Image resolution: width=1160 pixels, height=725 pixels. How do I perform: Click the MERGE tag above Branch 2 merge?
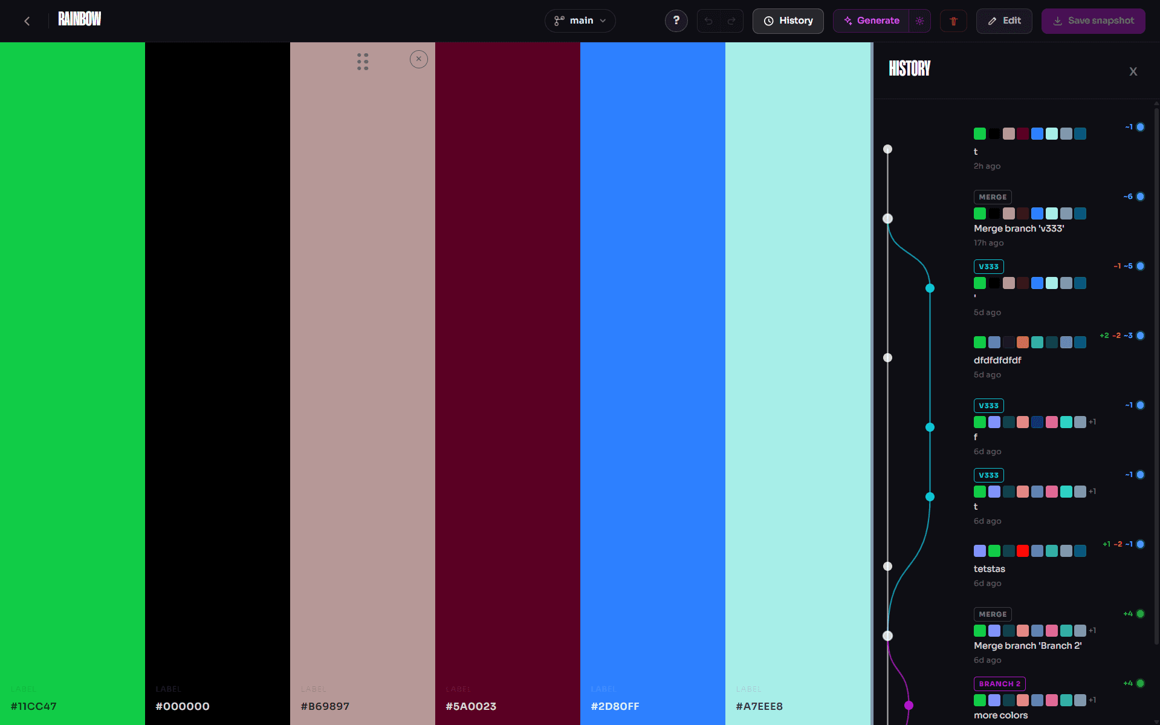click(993, 614)
